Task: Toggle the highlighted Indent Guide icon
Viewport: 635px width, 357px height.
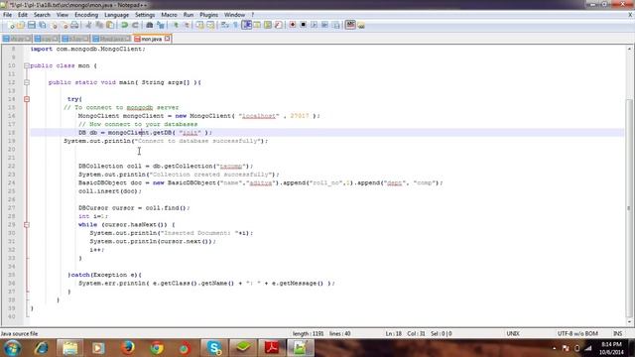Action: [x=247, y=25]
